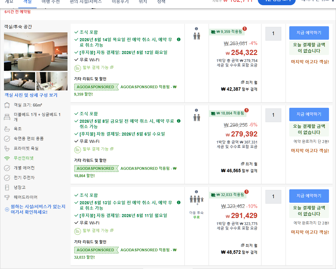Click the check icon beside 숙면용 편의 용품
Screen dimensions: 336x269
[7, 139]
